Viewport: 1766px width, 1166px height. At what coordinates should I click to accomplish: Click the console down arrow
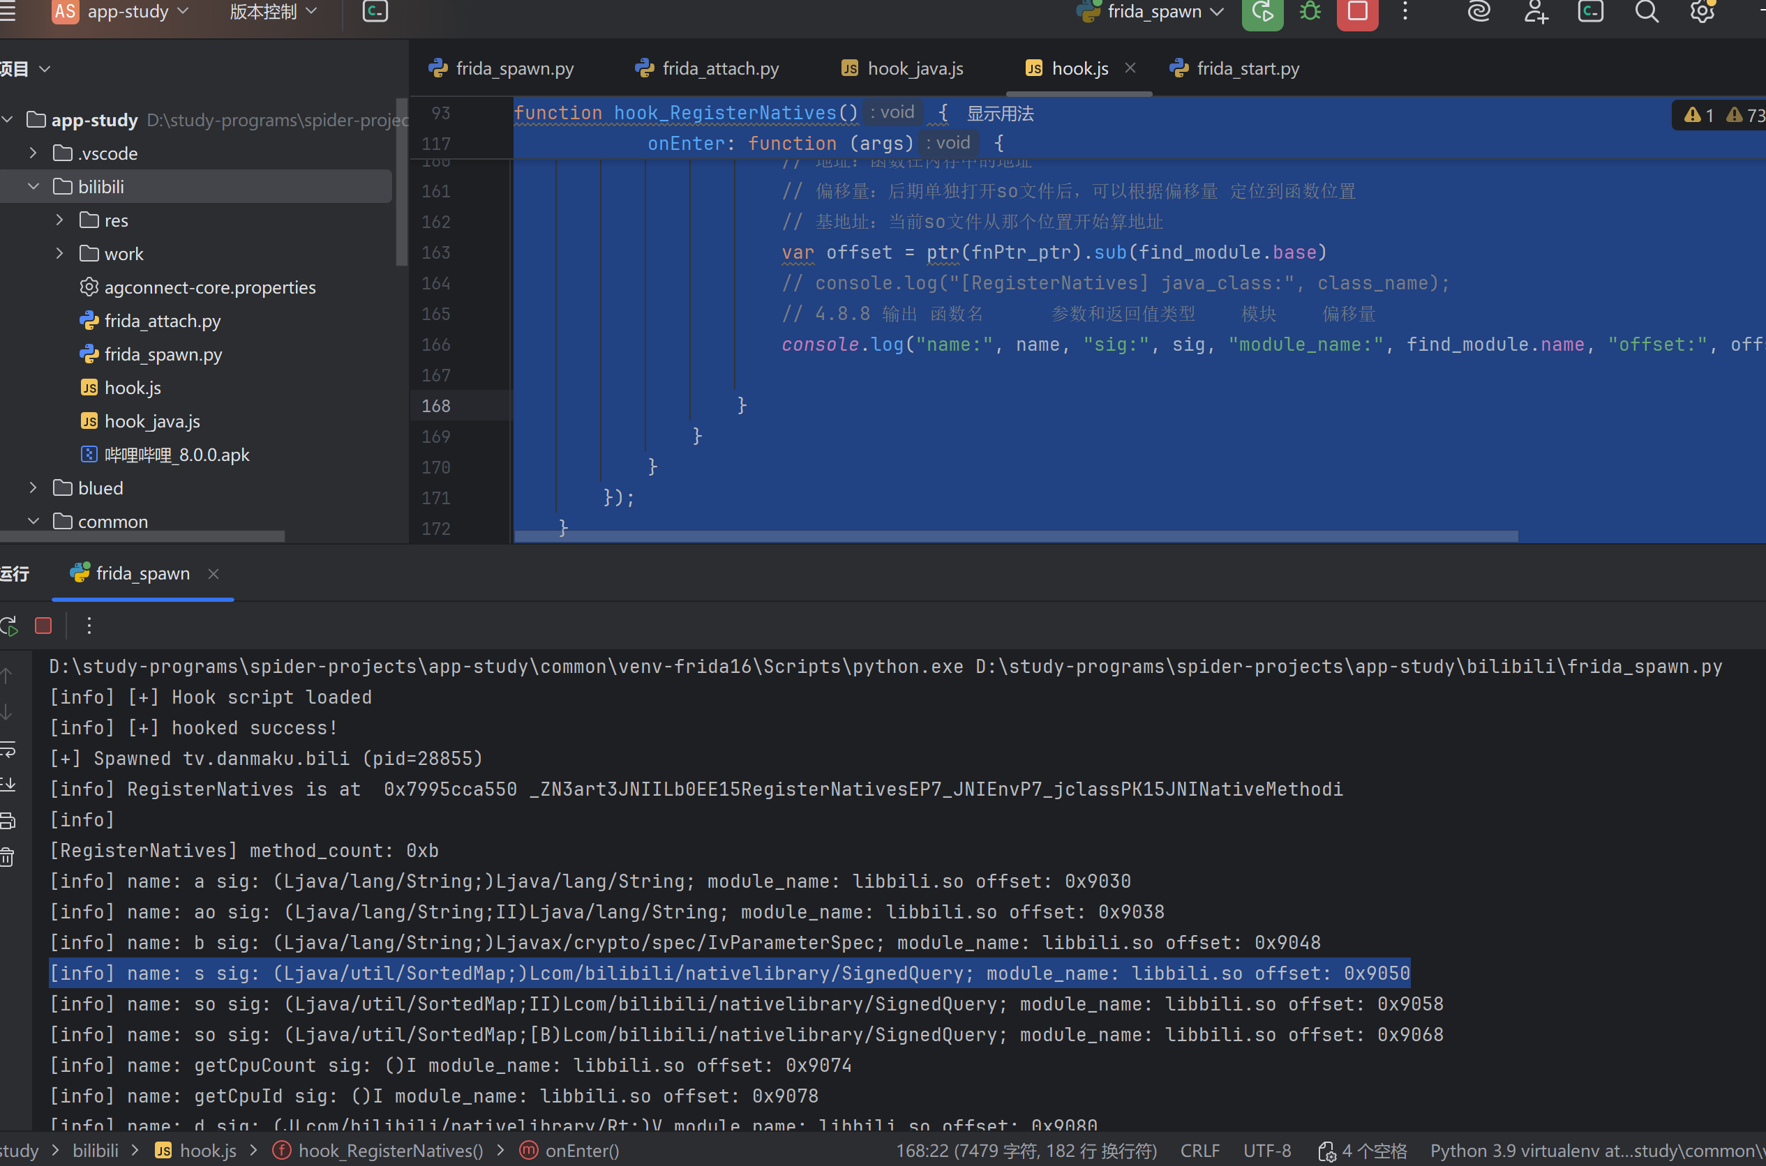pyautogui.click(x=7, y=713)
